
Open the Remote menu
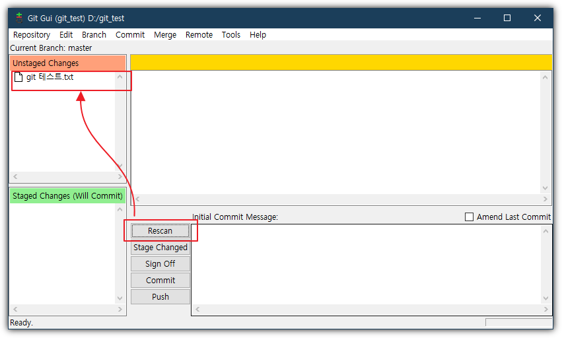(199, 35)
